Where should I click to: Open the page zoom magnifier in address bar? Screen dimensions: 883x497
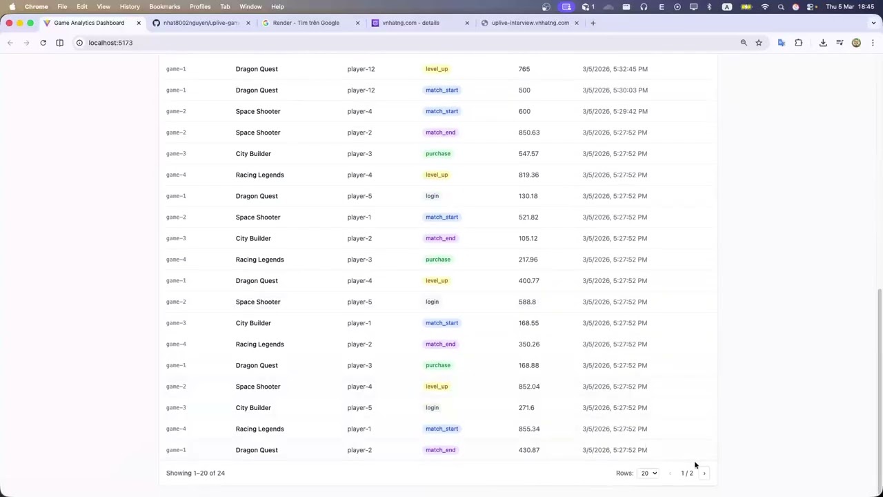pos(744,43)
